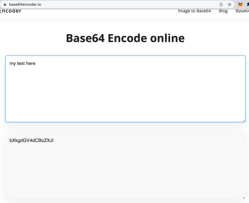Open the Blog page

click(x=223, y=11)
